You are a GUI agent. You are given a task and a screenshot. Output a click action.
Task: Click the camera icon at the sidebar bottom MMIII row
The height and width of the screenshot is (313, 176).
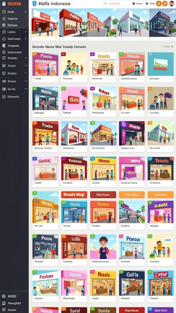(4, 296)
